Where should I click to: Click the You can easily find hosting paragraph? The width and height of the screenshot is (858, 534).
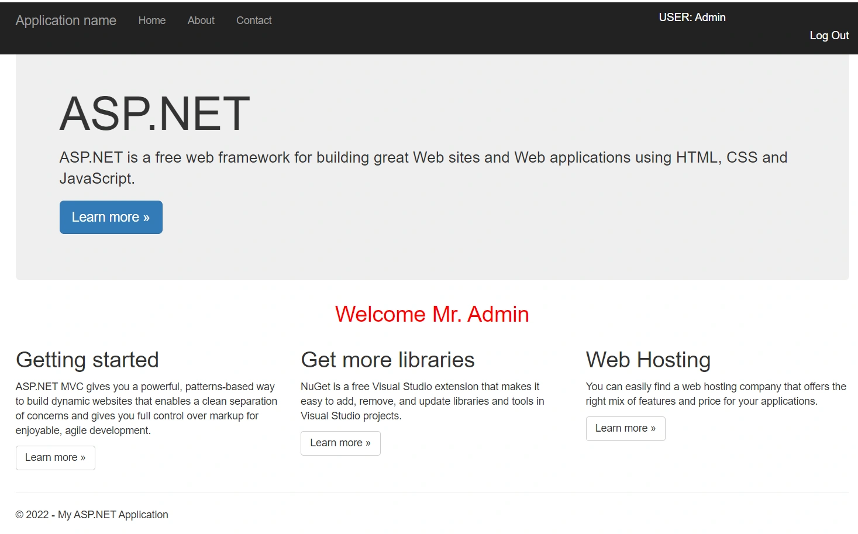click(716, 394)
